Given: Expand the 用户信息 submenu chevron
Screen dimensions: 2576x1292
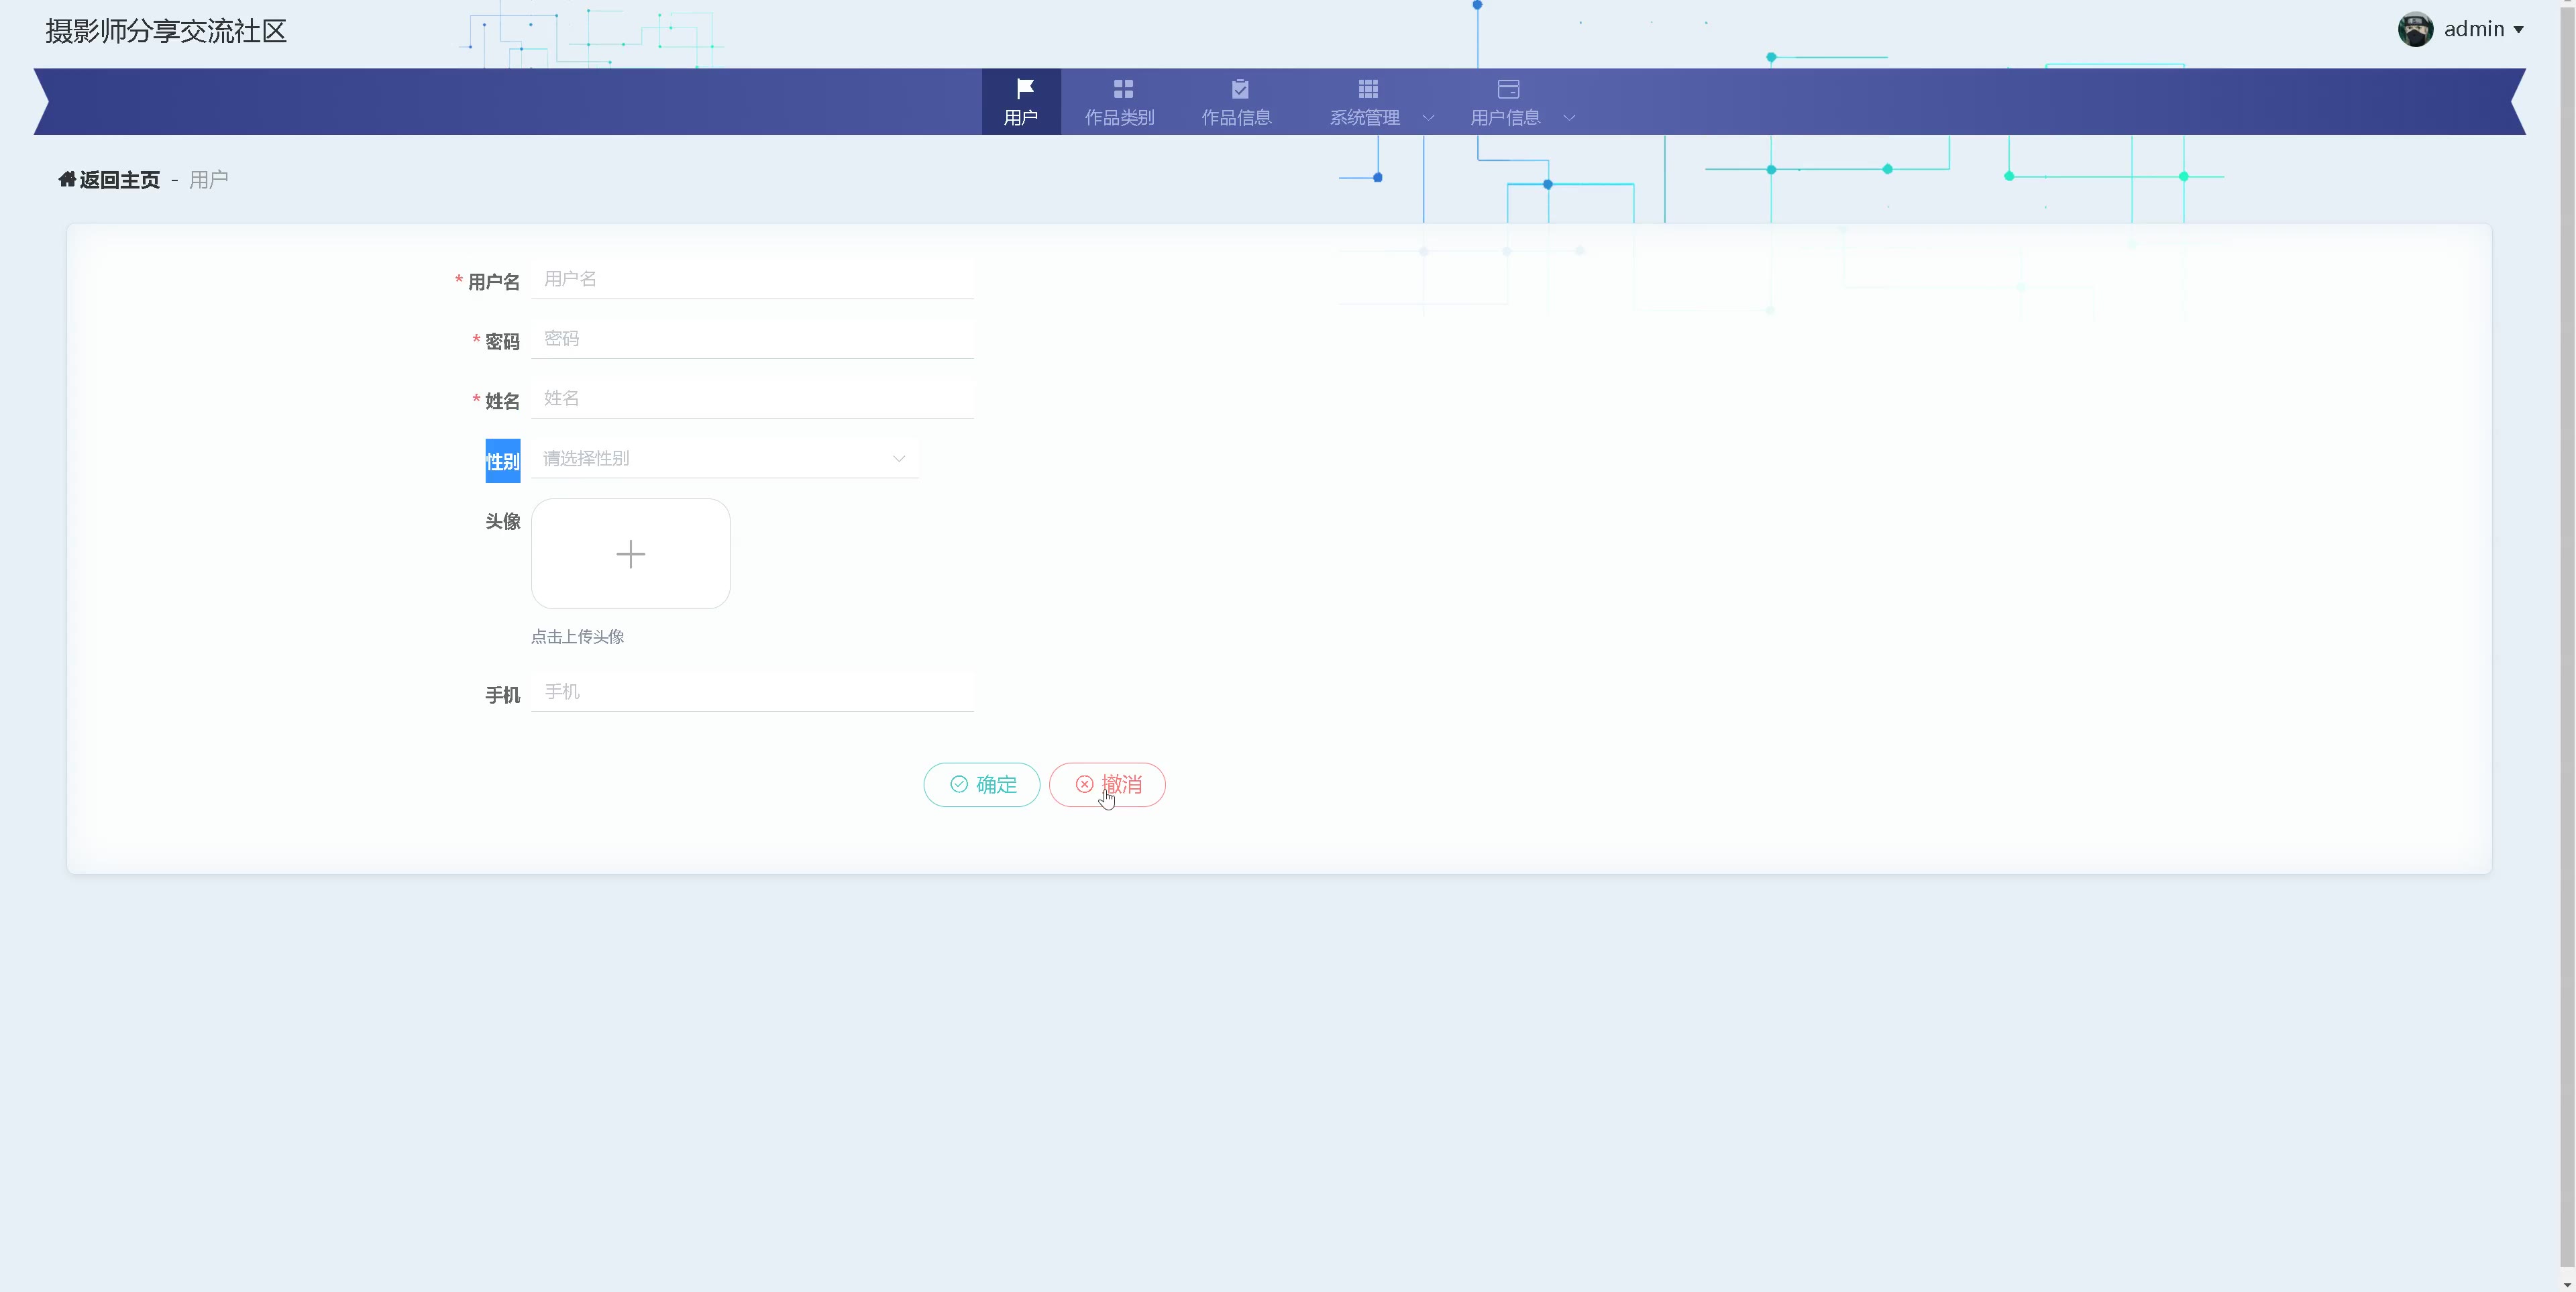Looking at the screenshot, I should click(x=1569, y=118).
